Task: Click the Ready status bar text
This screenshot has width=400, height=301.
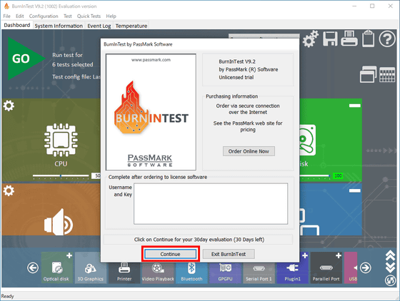Action: (x=8, y=296)
